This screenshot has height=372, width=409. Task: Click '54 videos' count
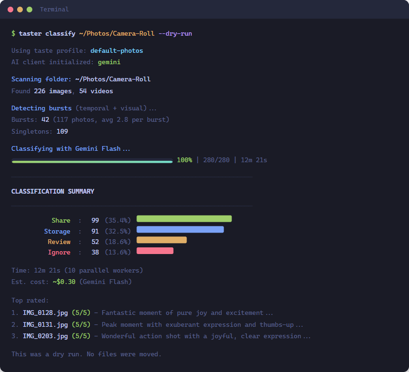(x=96, y=91)
